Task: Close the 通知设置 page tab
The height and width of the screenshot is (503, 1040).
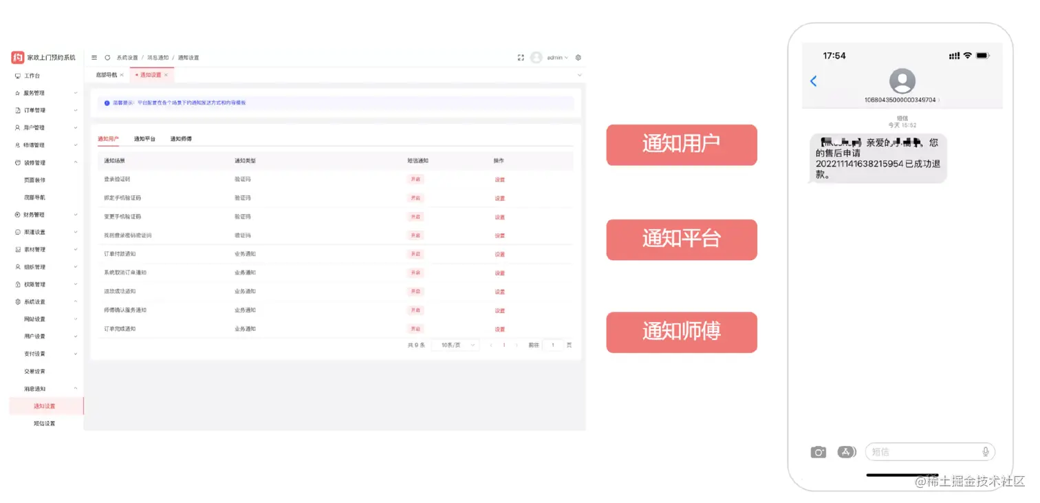Action: (166, 75)
